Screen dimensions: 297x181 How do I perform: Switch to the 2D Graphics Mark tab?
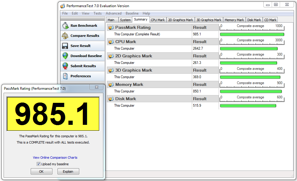(x=181, y=20)
